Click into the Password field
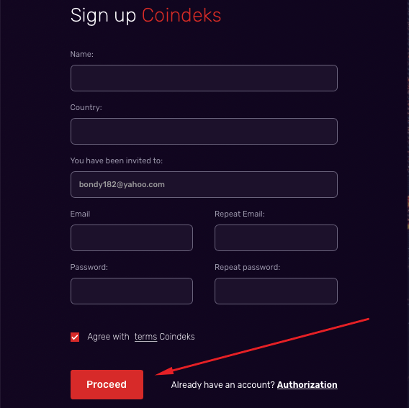The image size is (409, 408). pyautogui.click(x=132, y=291)
